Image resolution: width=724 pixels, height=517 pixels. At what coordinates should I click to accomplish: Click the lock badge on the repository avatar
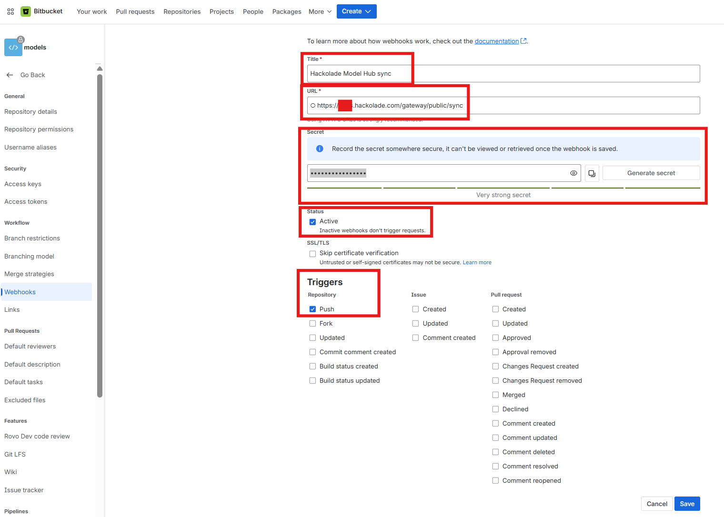point(21,40)
